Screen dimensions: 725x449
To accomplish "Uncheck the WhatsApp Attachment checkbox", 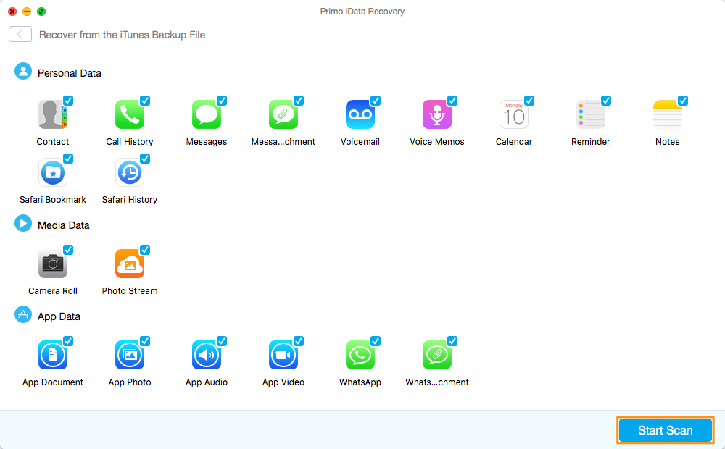I will pos(452,341).
